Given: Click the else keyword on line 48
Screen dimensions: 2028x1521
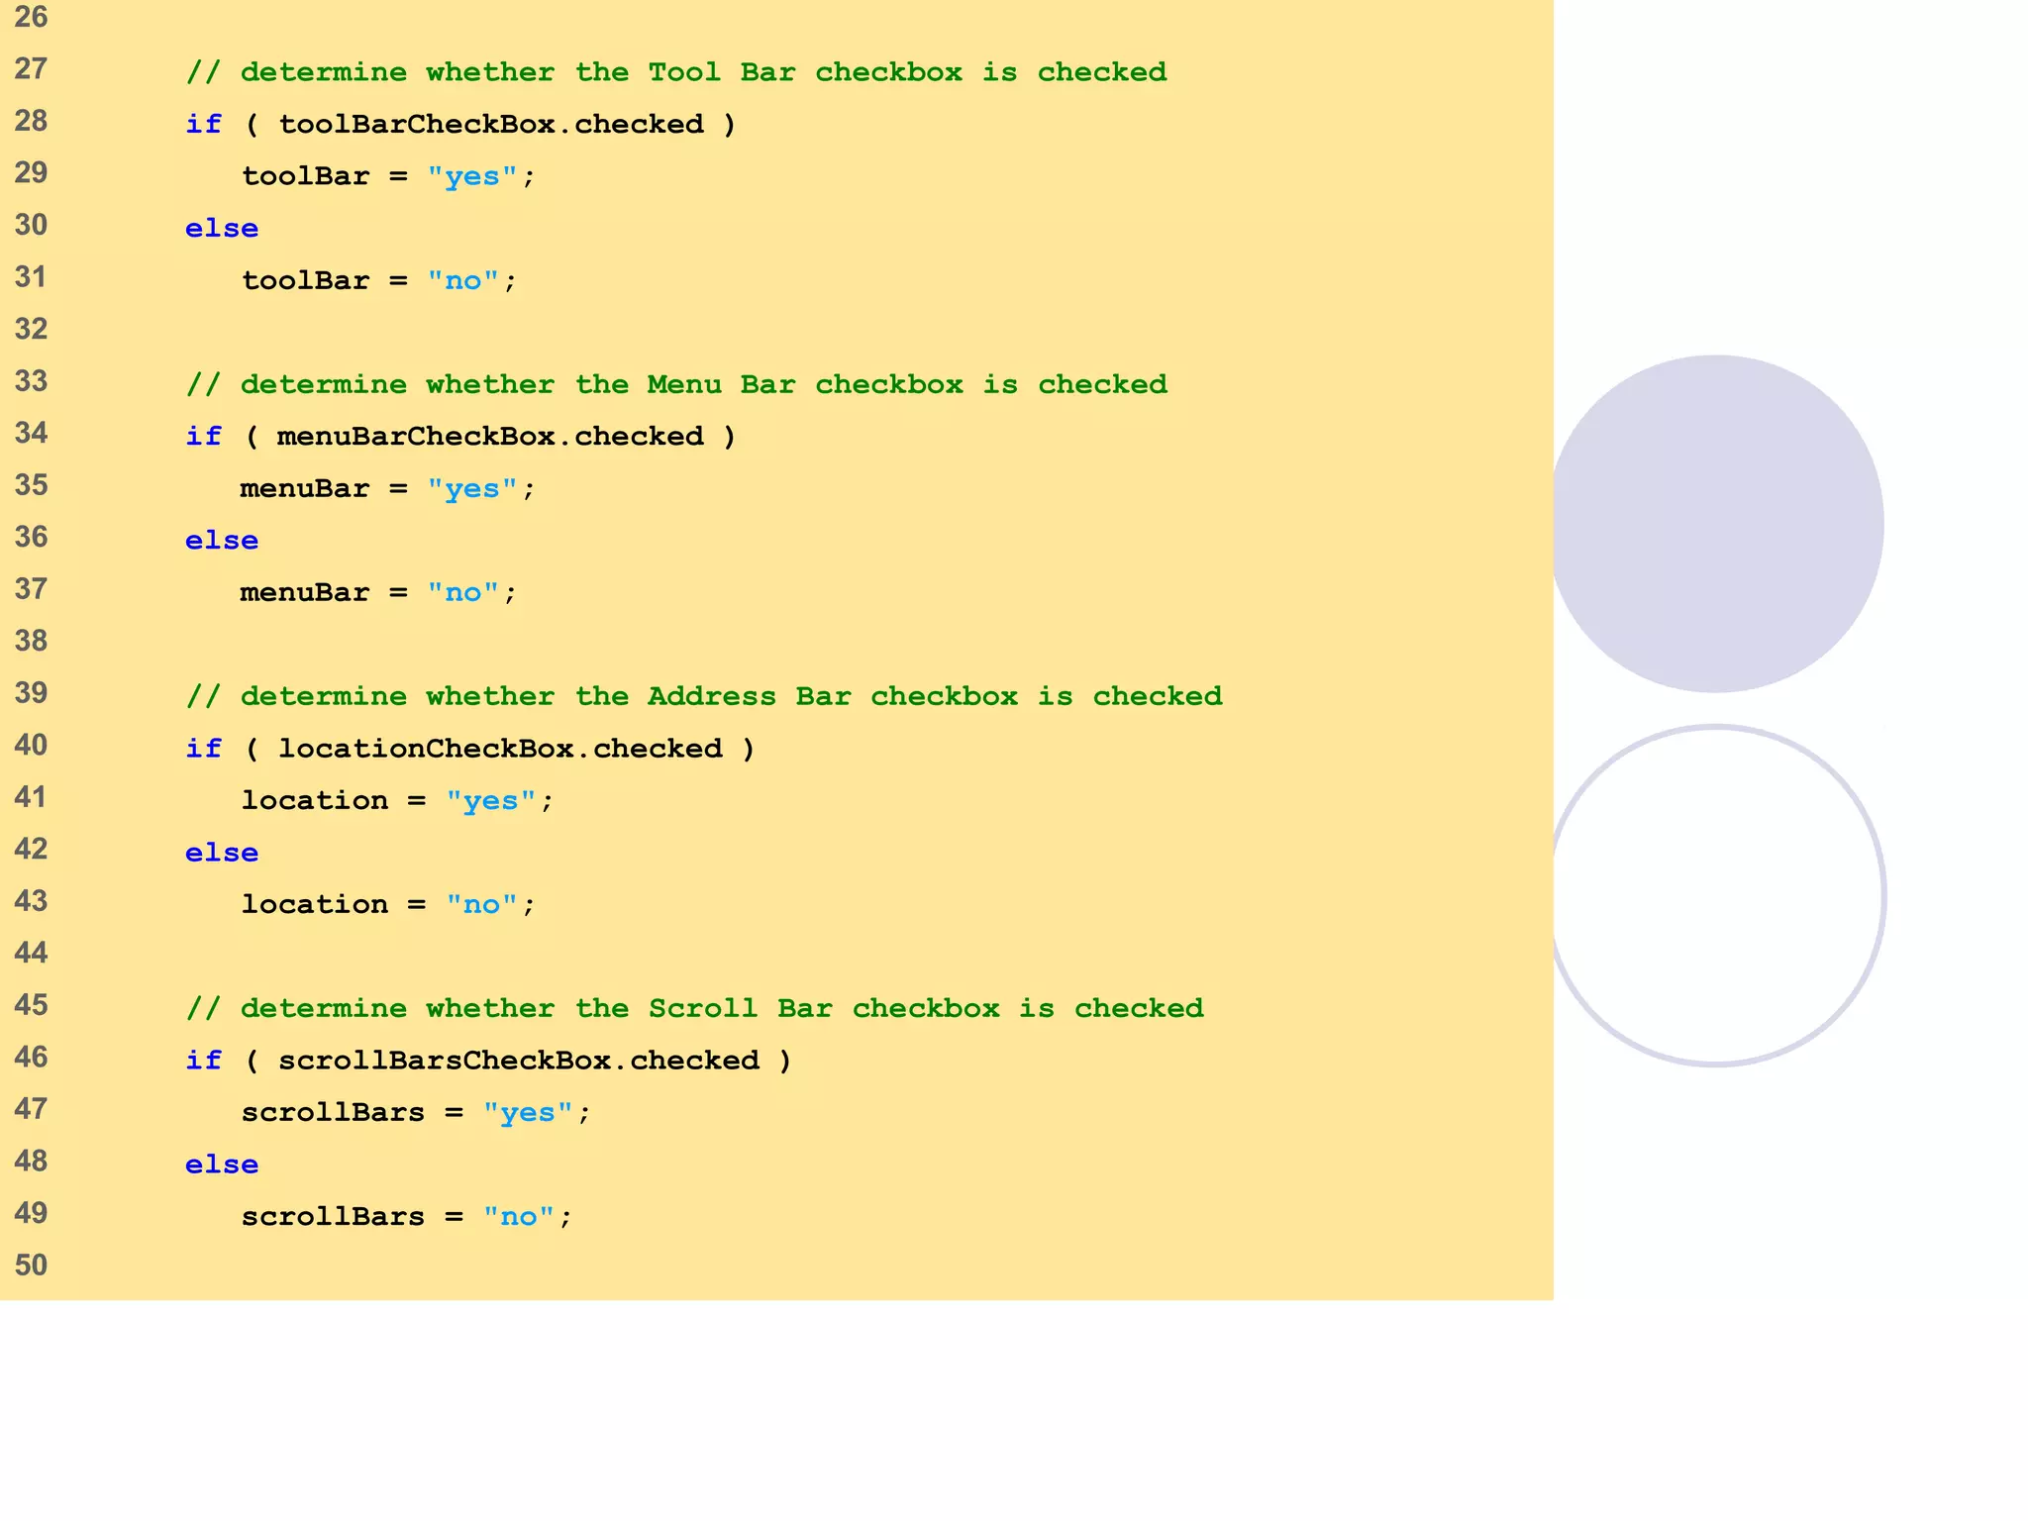Looking at the screenshot, I should coord(222,1165).
